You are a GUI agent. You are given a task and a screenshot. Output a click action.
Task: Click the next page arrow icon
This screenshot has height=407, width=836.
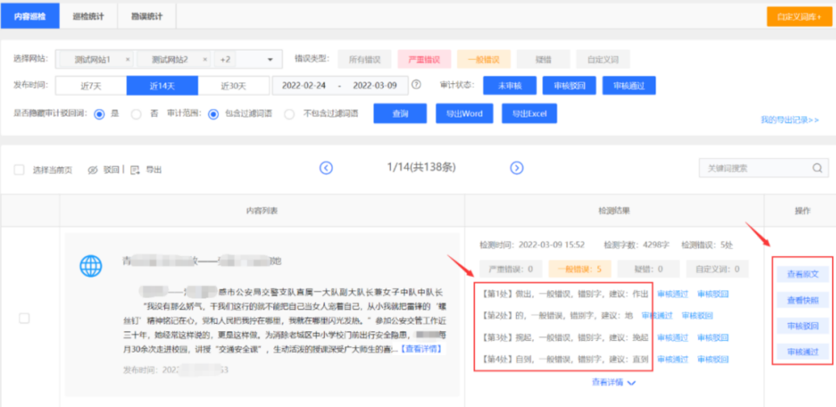point(516,168)
